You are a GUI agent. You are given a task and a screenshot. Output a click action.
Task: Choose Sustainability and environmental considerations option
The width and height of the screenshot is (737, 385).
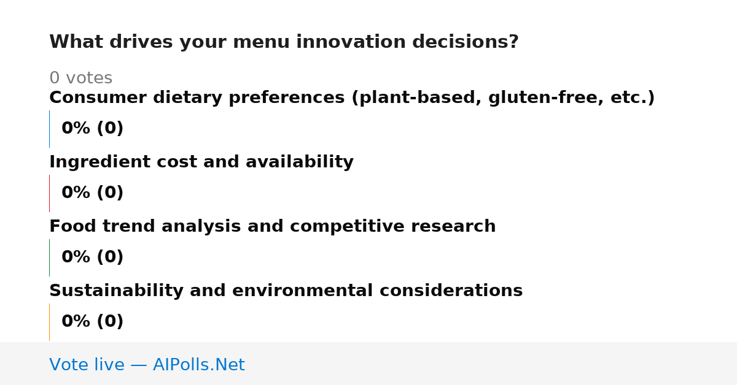pyautogui.click(x=286, y=291)
